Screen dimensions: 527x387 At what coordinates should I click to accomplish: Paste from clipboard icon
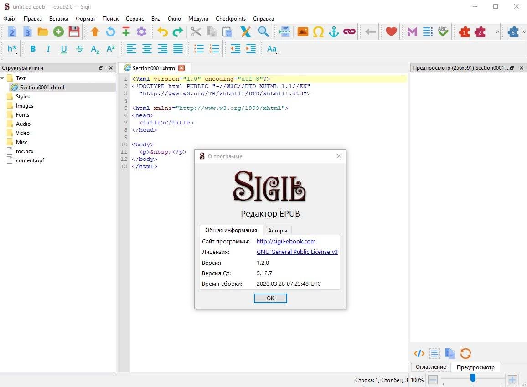pos(227,32)
